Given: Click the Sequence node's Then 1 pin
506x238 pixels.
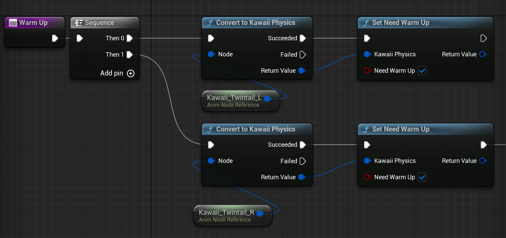Looking at the screenshot, I should pyautogui.click(x=130, y=55).
